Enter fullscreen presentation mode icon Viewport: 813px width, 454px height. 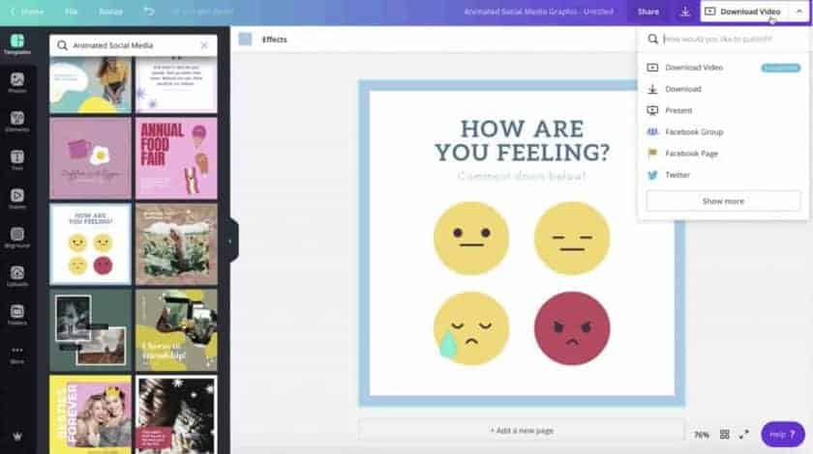click(744, 435)
